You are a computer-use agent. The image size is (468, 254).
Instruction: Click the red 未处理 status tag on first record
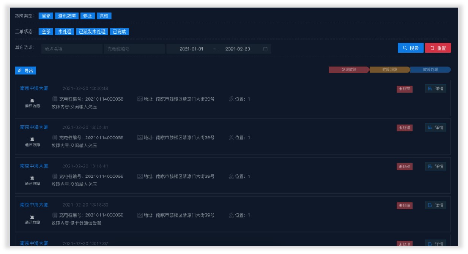point(404,89)
